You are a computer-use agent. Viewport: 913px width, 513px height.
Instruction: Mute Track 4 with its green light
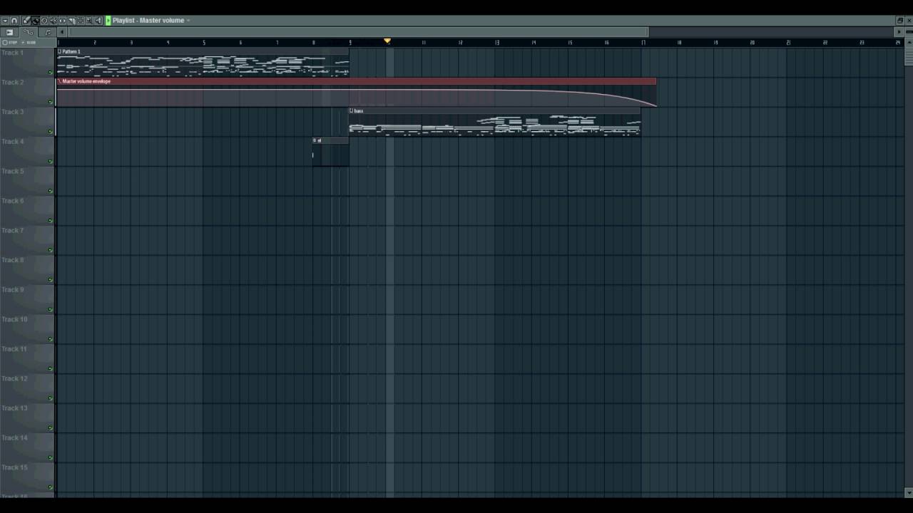coord(50,161)
